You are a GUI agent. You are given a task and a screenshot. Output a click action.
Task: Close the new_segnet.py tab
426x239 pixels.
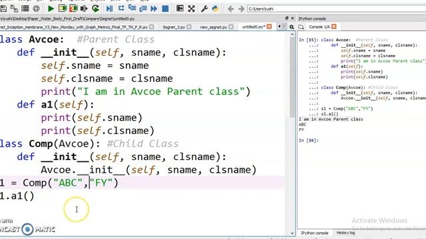pos(231,27)
